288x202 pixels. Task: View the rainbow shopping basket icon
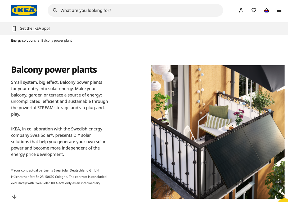pos(267,10)
